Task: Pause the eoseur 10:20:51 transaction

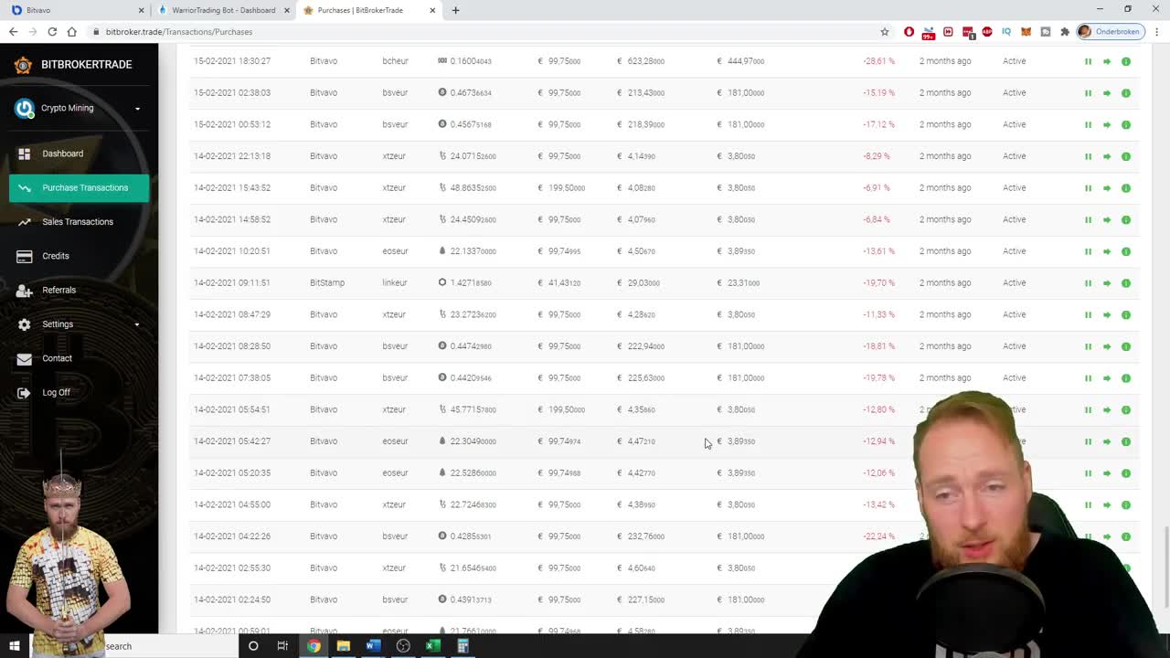Action: [1088, 251]
